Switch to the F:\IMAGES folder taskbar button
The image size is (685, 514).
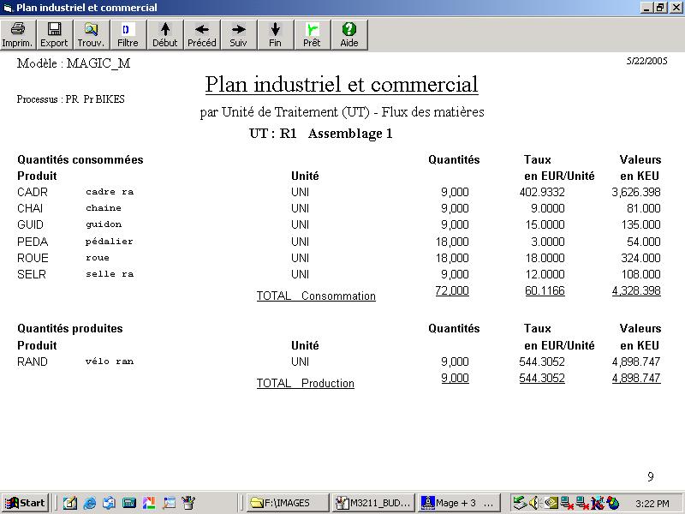click(288, 503)
